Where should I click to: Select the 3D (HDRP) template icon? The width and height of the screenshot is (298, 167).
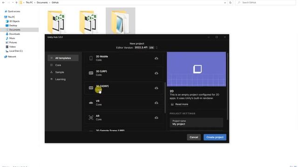[x=91, y=88]
